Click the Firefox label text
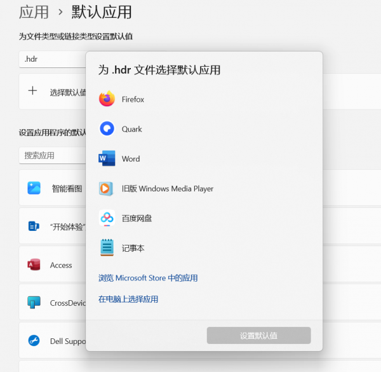The height and width of the screenshot is (372, 381). [x=133, y=99]
